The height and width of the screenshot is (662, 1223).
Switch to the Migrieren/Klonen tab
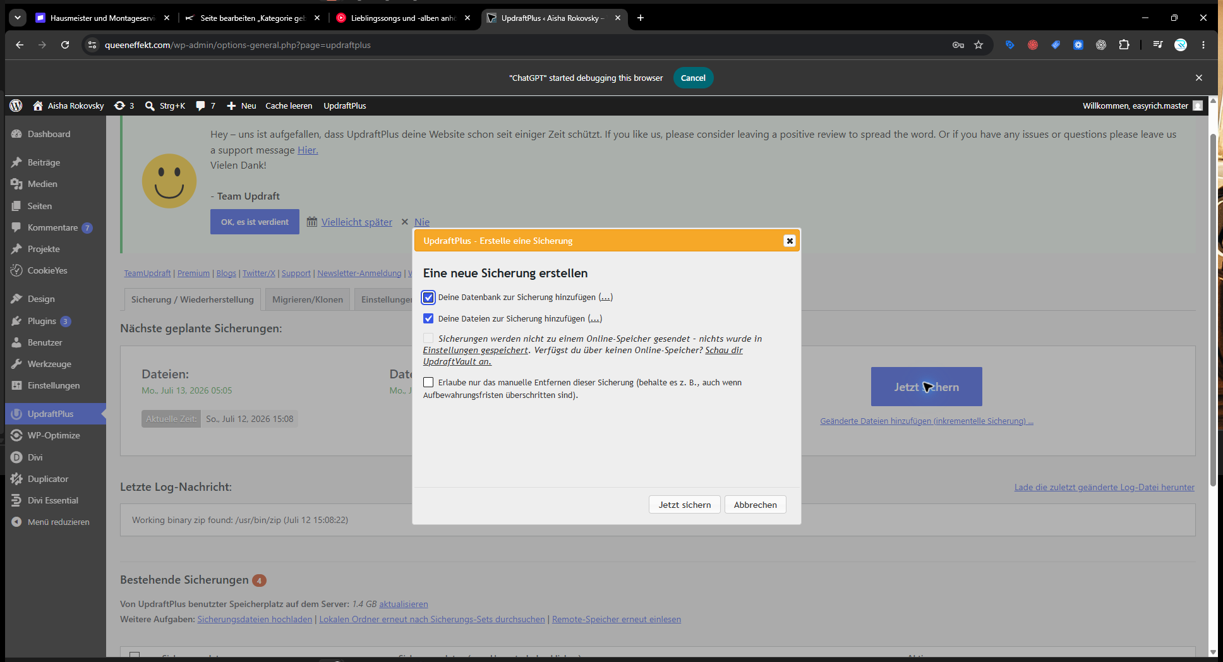(308, 299)
